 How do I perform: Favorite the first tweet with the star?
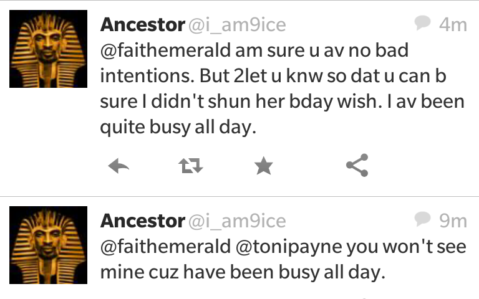click(x=263, y=166)
